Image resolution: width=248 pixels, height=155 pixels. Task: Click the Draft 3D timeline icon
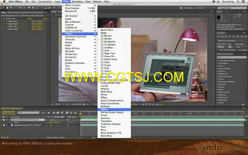point(49,113)
